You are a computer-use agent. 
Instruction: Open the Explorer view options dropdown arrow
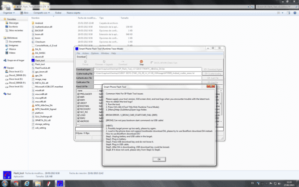pyautogui.click(x=283, y=13)
